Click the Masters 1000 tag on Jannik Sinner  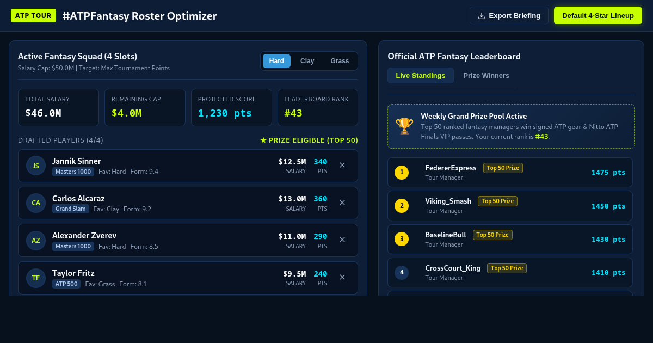(x=73, y=171)
